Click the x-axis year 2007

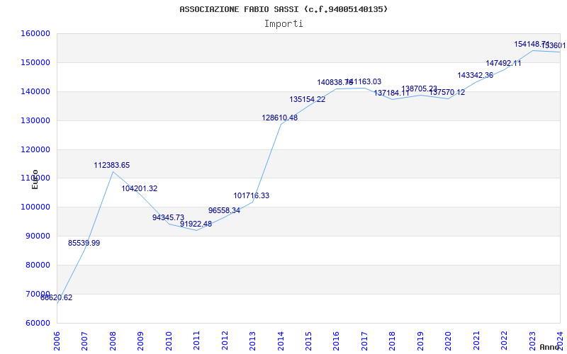coord(84,341)
